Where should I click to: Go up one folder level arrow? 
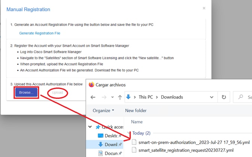tap(120, 97)
